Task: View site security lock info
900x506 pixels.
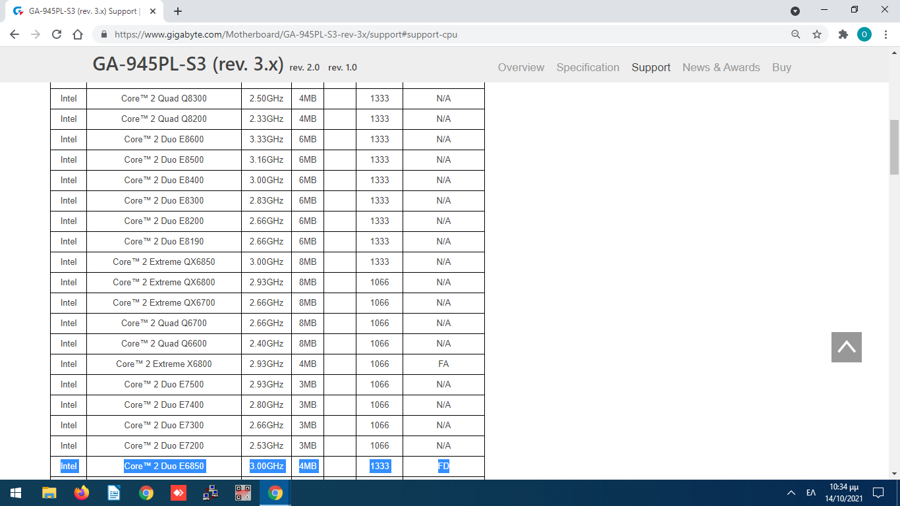Action: (104, 34)
